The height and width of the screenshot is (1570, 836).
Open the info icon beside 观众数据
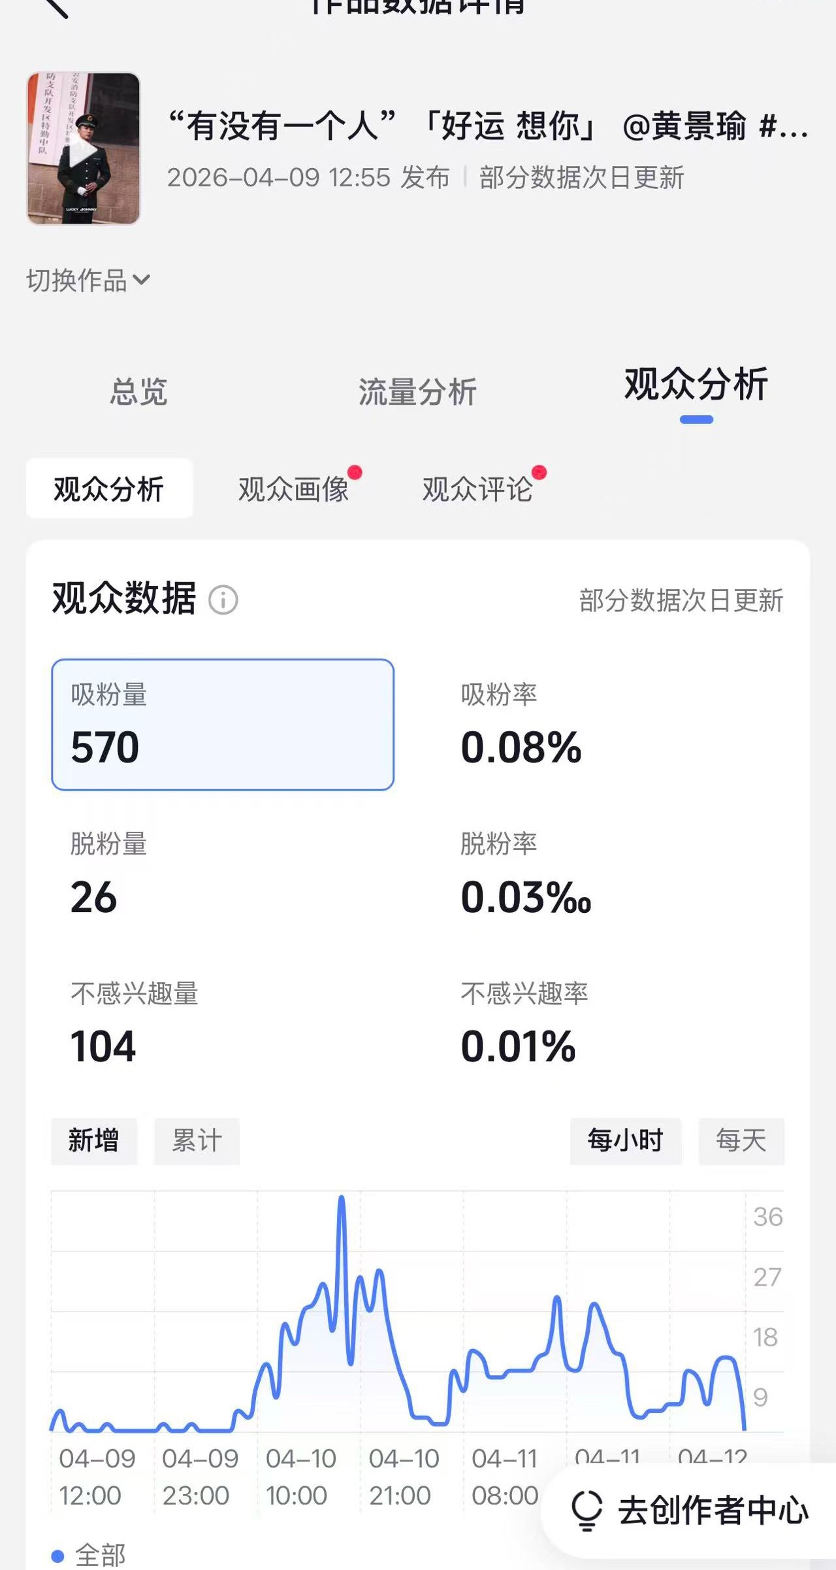pos(223,600)
